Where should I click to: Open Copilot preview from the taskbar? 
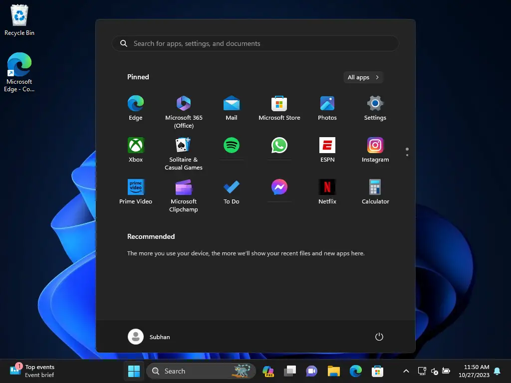[x=268, y=371]
